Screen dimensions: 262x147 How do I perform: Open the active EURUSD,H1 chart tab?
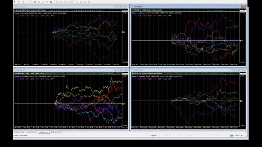pos(44,132)
